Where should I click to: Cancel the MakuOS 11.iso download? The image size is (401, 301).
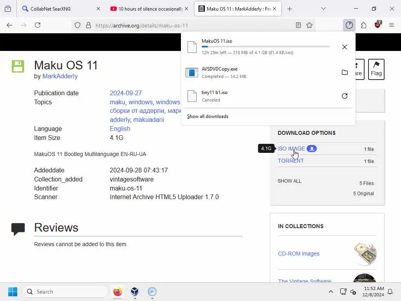(345, 47)
